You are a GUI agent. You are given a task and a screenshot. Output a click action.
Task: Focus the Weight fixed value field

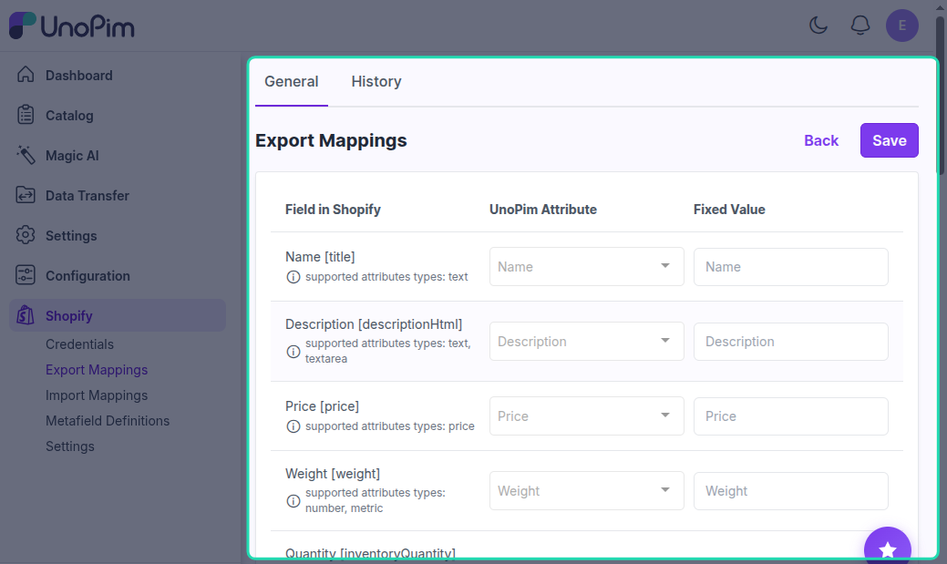click(x=790, y=491)
